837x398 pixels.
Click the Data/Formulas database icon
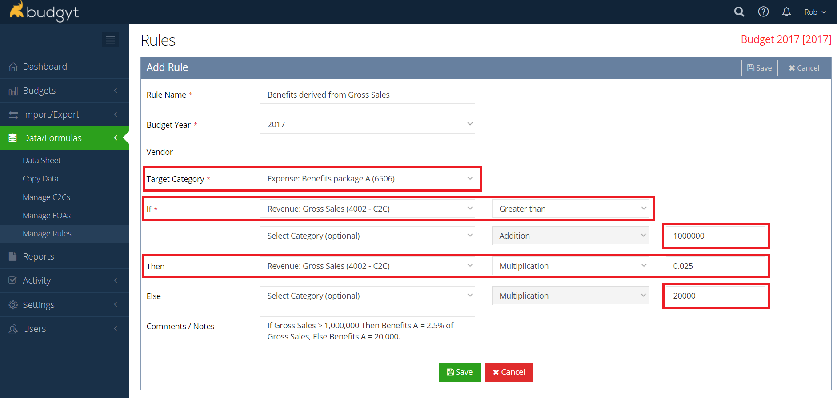click(x=13, y=138)
